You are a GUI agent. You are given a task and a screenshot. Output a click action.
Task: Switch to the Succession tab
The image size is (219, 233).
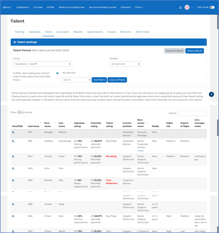pos(63,32)
